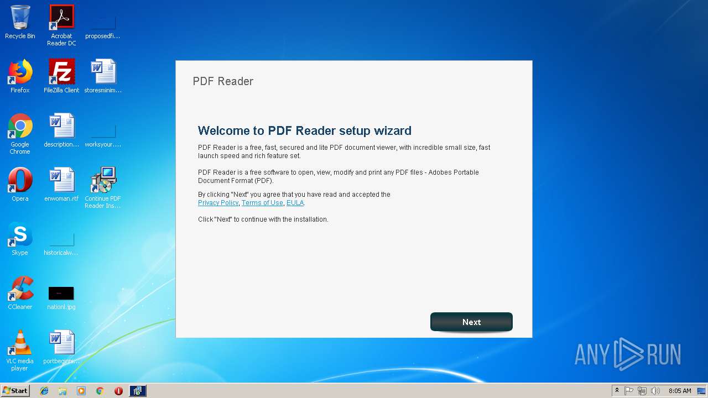
Task: Launch Chrome from the taskbar
Action: click(x=100, y=391)
